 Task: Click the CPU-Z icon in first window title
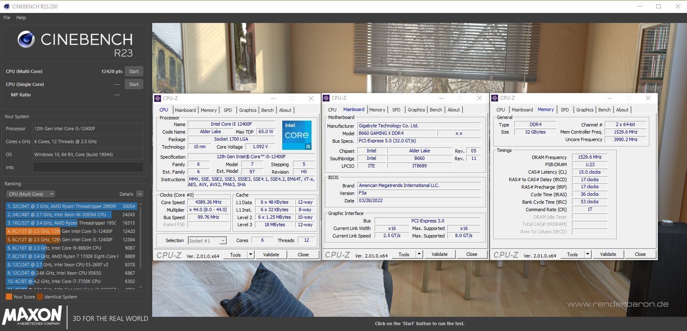point(158,99)
